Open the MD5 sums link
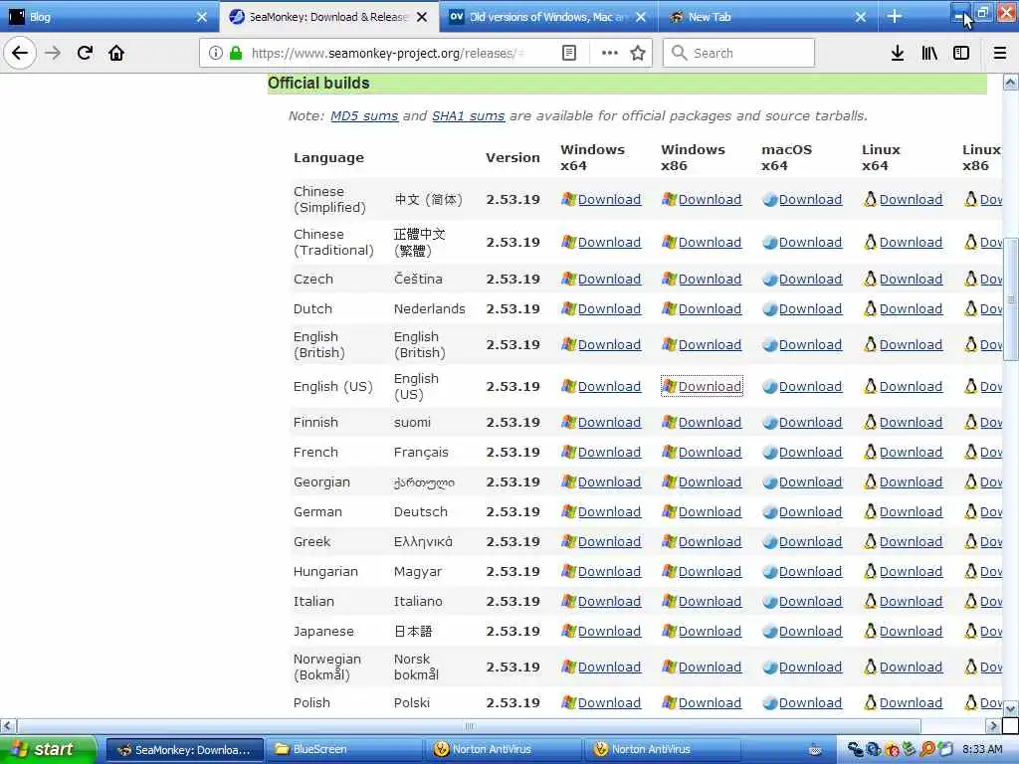The height and width of the screenshot is (764, 1019). pos(364,115)
